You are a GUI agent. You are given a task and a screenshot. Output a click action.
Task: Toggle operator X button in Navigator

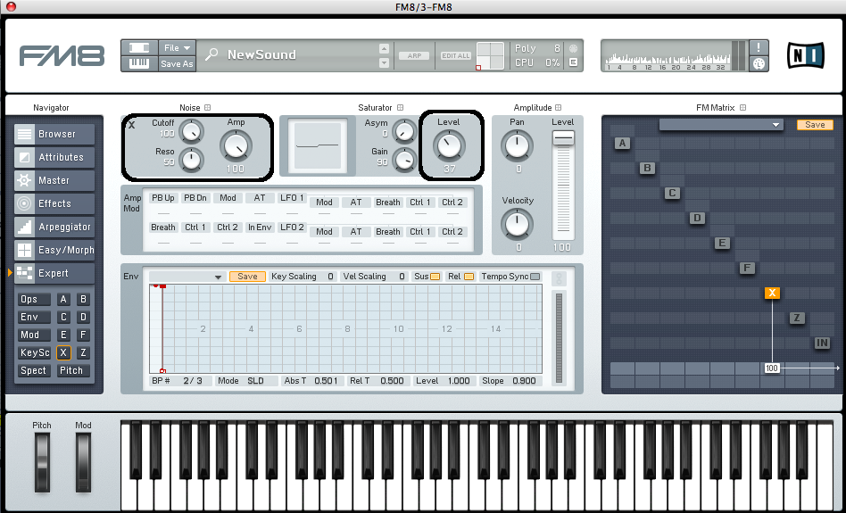63,352
